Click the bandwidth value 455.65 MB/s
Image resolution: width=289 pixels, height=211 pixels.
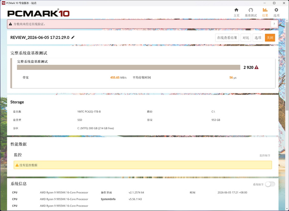click(118, 78)
